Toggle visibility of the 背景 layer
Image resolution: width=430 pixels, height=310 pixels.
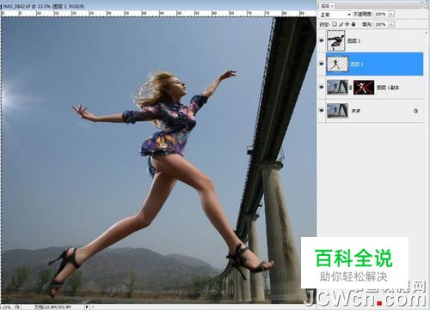(322, 111)
